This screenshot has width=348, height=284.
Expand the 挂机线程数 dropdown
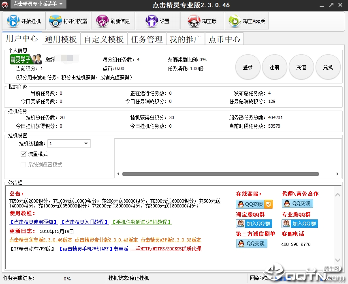tap(86, 143)
